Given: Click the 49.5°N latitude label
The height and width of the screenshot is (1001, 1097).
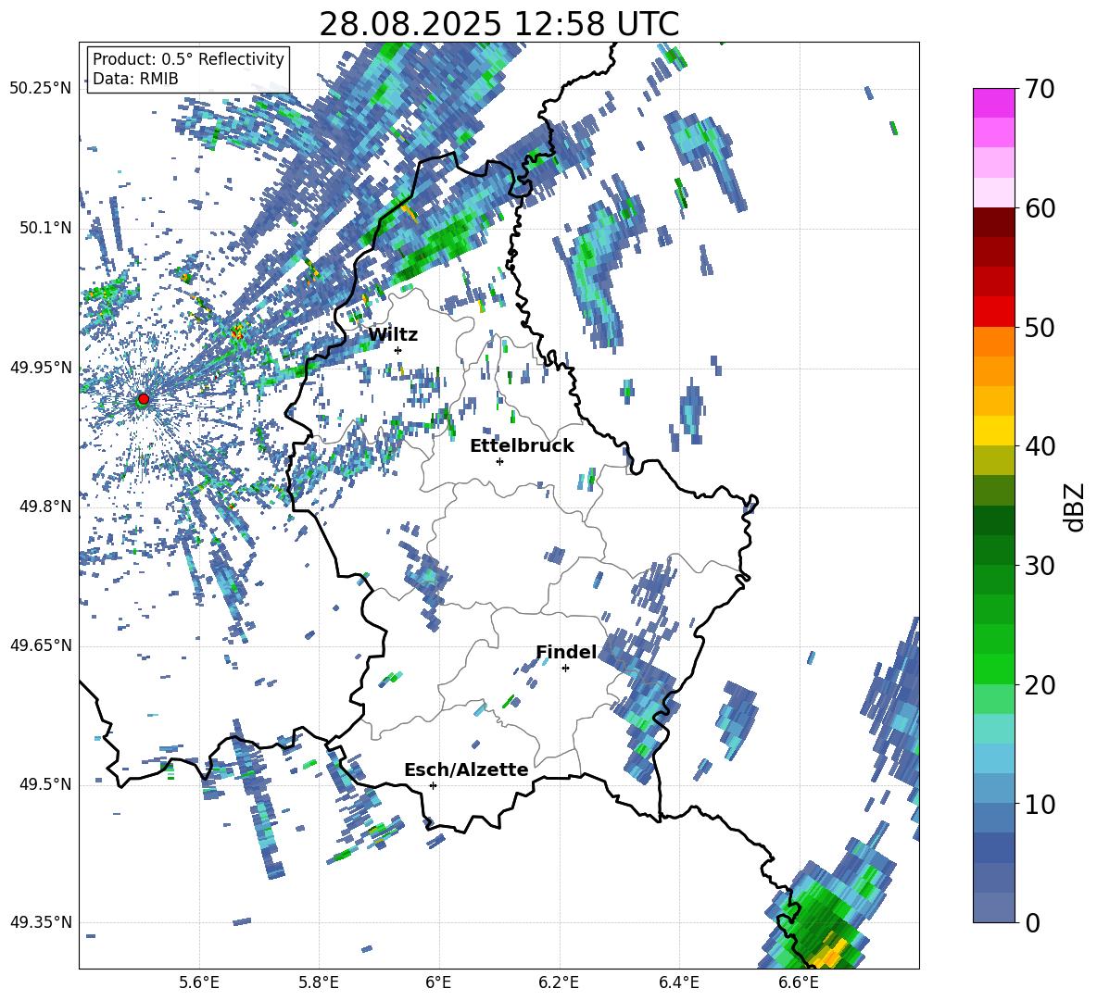Looking at the screenshot, I should coord(46,784).
